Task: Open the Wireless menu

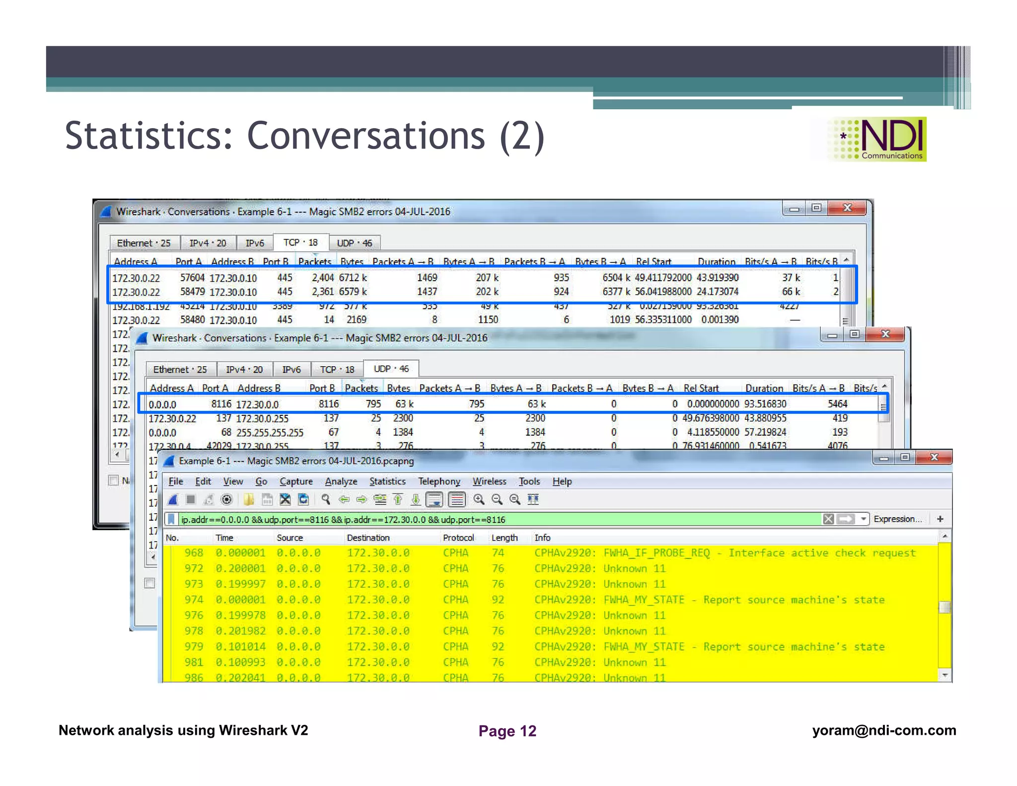Action: [489, 481]
